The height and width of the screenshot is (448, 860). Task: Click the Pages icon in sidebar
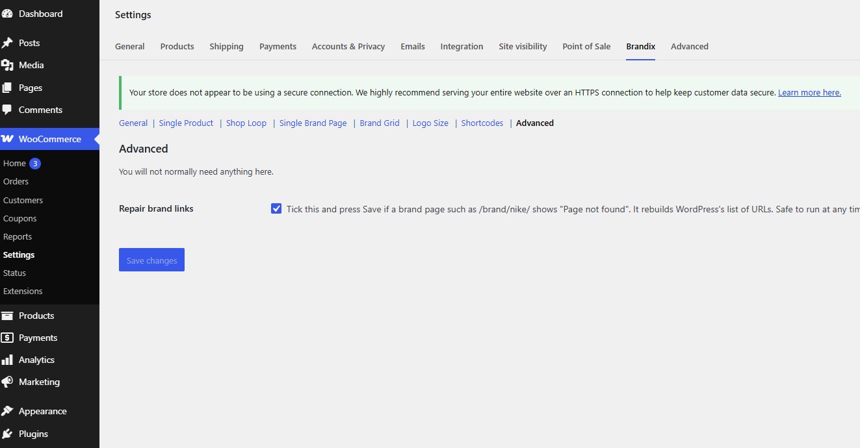point(7,88)
